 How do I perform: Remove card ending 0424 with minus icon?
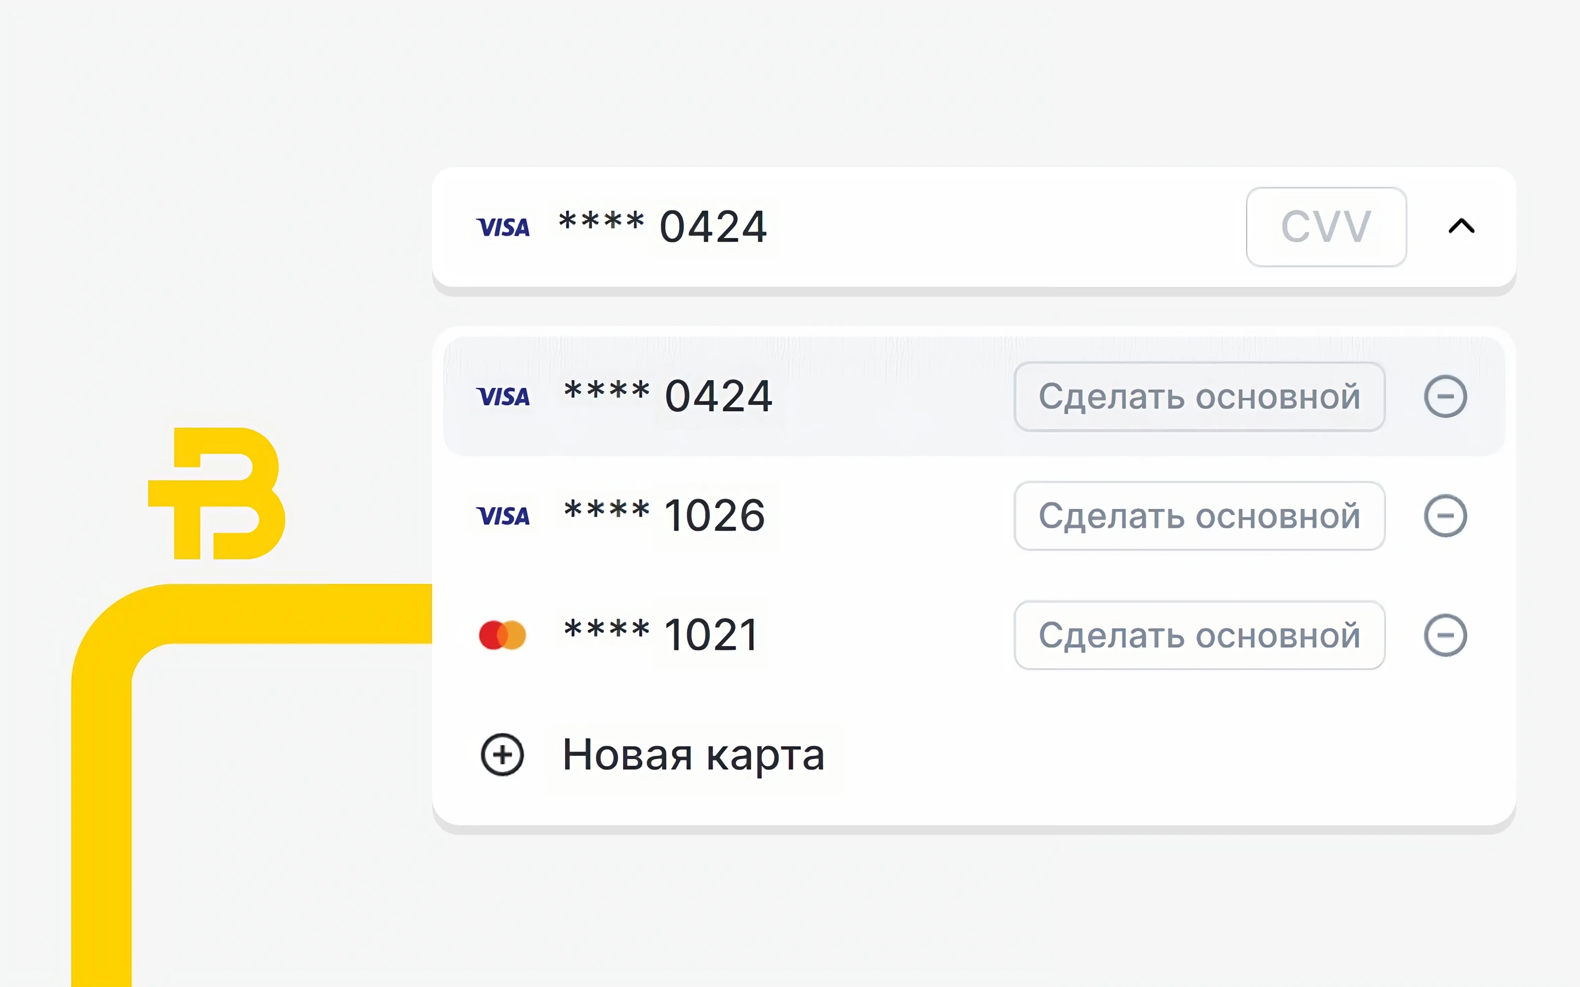[1445, 396]
